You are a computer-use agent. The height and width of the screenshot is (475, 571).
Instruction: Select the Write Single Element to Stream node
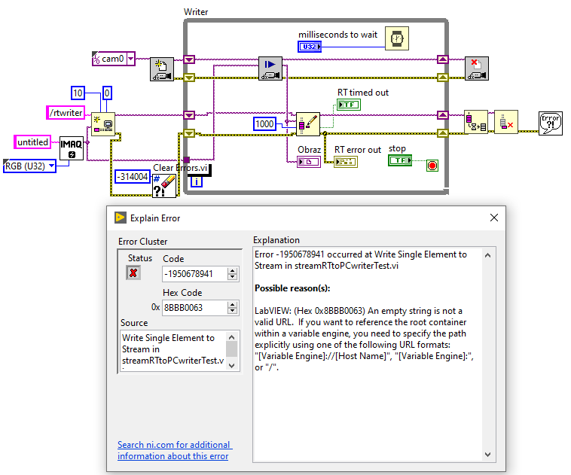tap(308, 124)
